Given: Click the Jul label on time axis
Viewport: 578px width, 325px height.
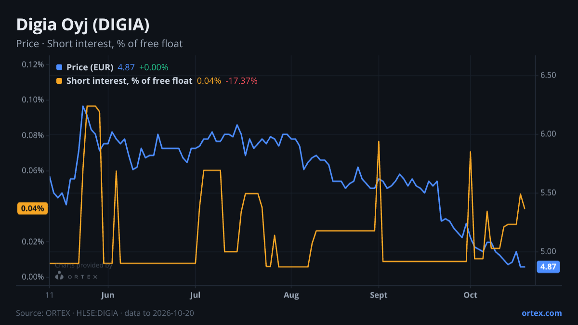Looking at the screenshot, I should pos(195,295).
